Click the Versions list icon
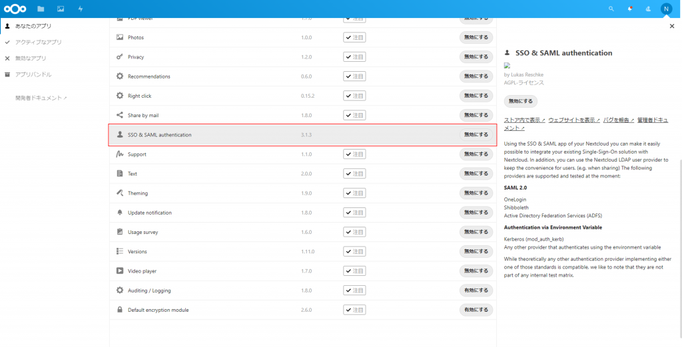The width and height of the screenshot is (682, 347). pos(120,251)
